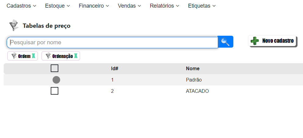This screenshot has height=138, width=303.
Task: Click the Novo cadastro button label
Action: point(278,41)
